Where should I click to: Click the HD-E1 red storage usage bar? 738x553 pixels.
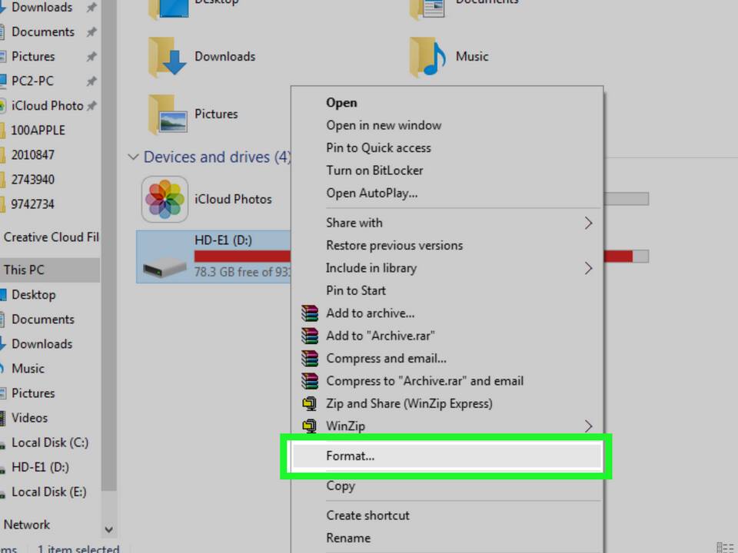point(241,256)
